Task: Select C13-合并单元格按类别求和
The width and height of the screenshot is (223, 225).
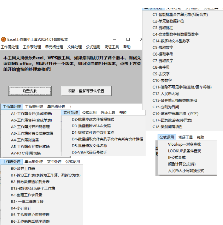Action: 175,100
